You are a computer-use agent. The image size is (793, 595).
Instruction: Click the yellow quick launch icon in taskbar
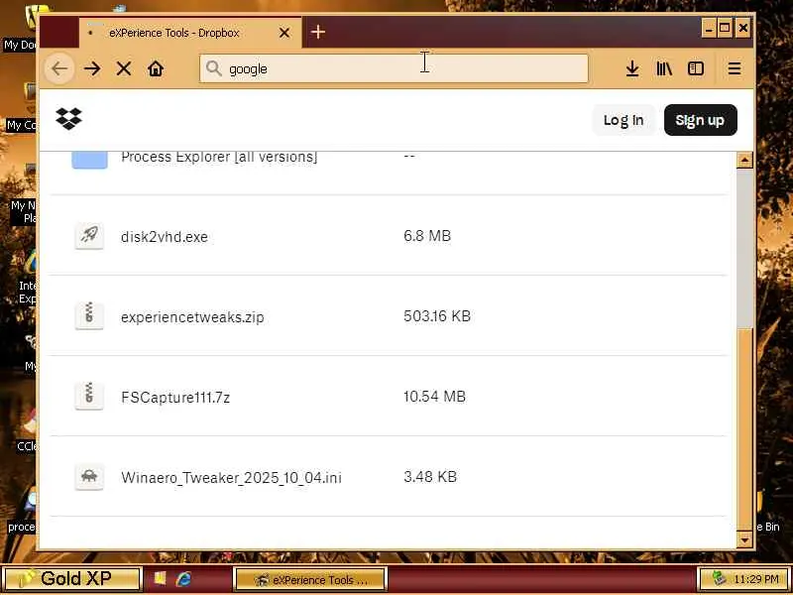pyautogui.click(x=160, y=578)
